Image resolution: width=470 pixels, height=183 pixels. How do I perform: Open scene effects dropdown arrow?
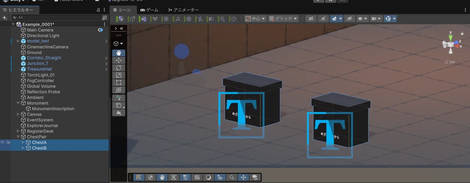click(341, 18)
